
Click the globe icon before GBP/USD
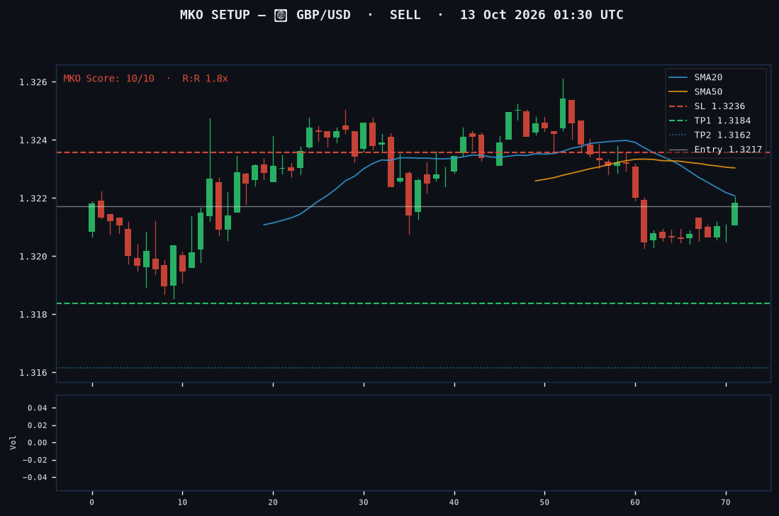pyautogui.click(x=281, y=16)
